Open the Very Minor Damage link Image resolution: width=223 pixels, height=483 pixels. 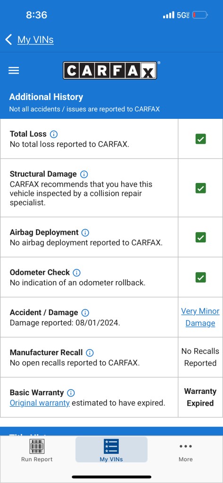point(200,317)
